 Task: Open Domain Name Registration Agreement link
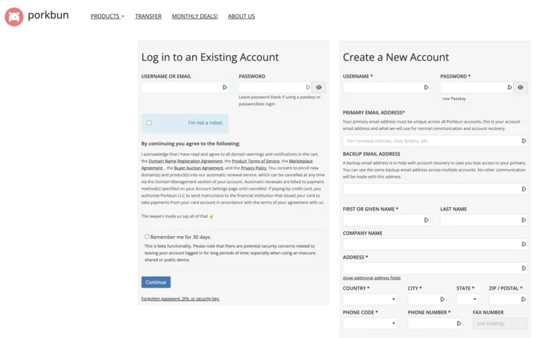click(x=186, y=161)
